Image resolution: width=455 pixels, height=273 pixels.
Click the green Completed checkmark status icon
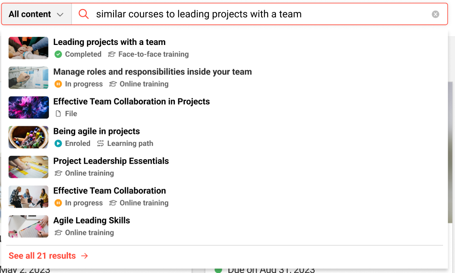click(58, 55)
